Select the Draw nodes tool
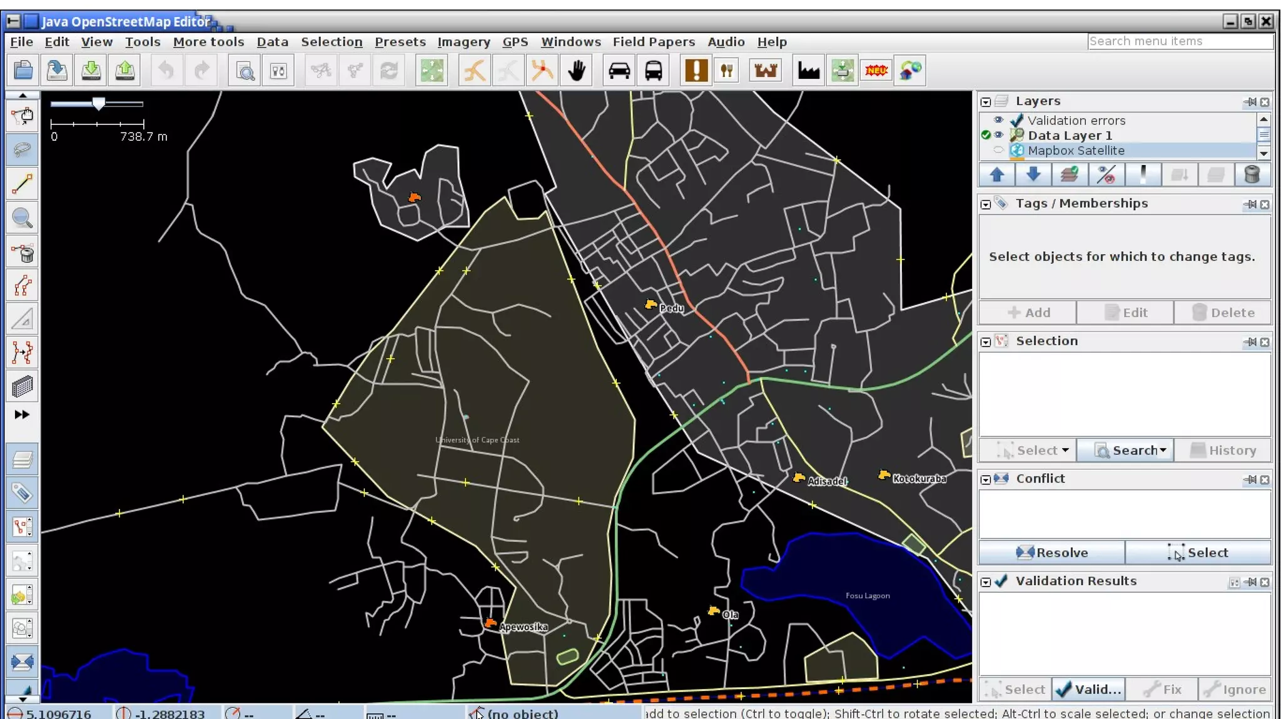The image size is (1281, 719). [22, 184]
